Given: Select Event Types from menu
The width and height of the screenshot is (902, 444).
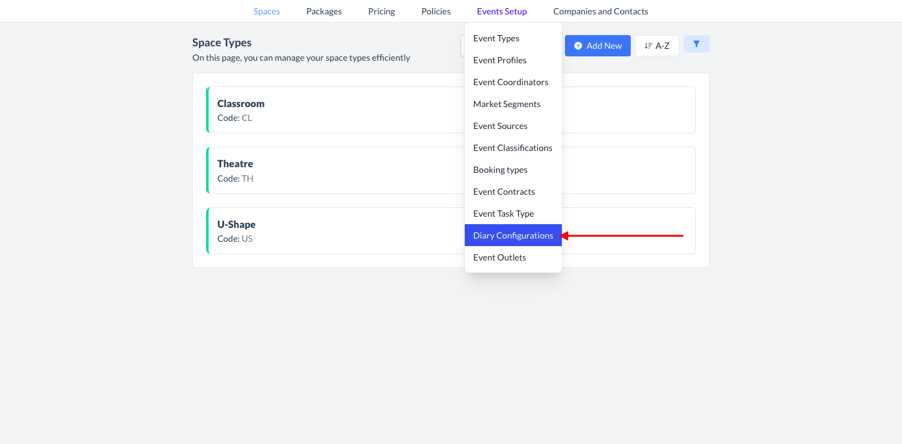Looking at the screenshot, I should [x=496, y=38].
